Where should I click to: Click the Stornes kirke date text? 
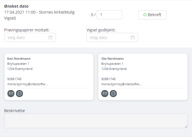tap(39, 15)
